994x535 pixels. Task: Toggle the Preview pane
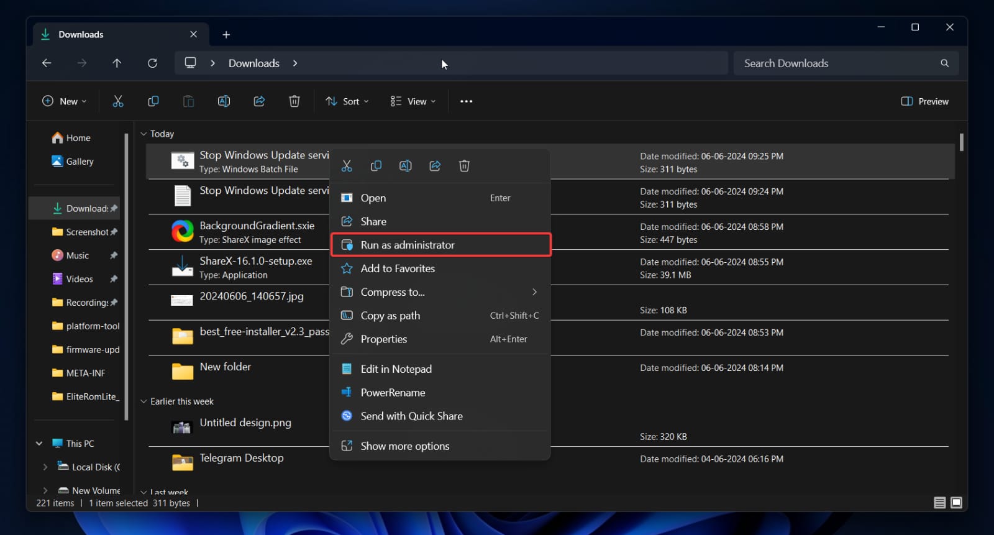pyautogui.click(x=924, y=101)
